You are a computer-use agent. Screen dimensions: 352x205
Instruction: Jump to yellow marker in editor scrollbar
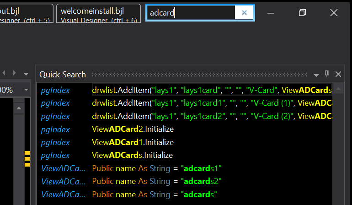click(x=27, y=158)
